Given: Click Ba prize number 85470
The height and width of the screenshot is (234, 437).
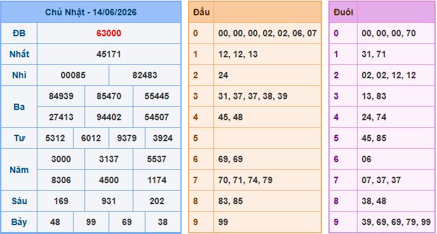Looking at the screenshot, I should coord(109,96).
